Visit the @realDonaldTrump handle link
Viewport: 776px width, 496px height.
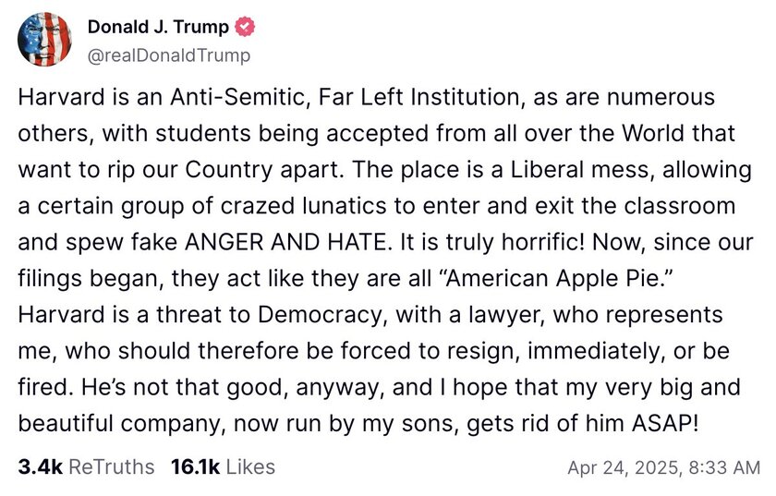point(169,54)
